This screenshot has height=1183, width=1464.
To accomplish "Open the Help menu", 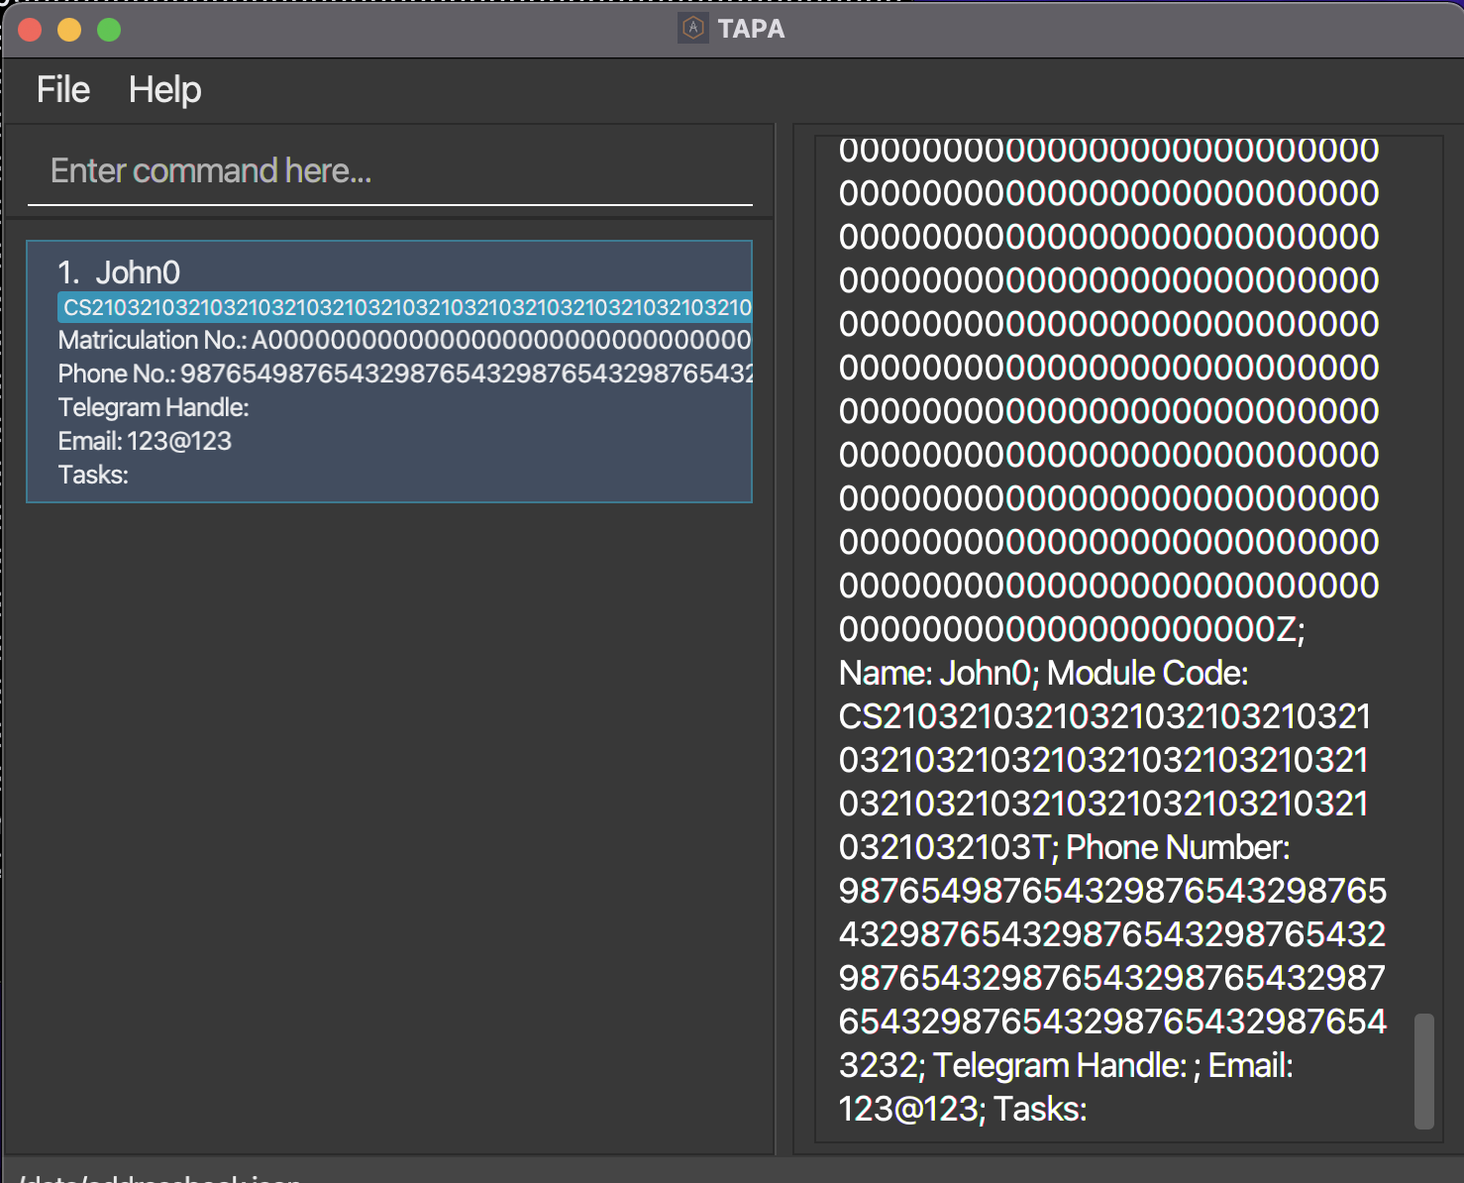I will [x=164, y=90].
